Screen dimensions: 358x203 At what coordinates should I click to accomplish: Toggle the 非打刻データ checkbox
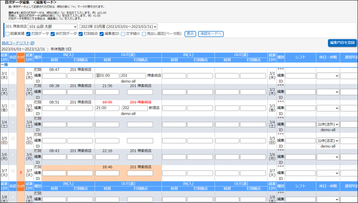(x=53, y=34)
